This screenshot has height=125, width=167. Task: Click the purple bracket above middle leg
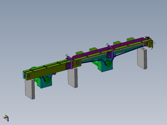point(70,63)
